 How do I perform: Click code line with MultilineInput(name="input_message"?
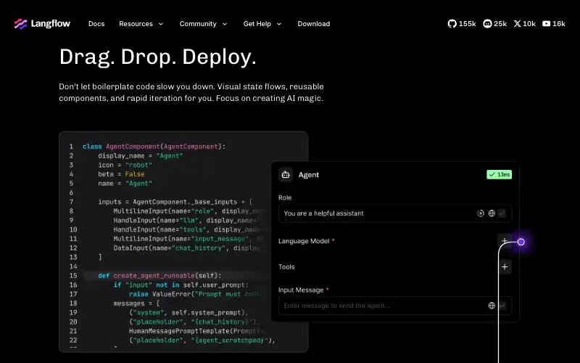188,239
